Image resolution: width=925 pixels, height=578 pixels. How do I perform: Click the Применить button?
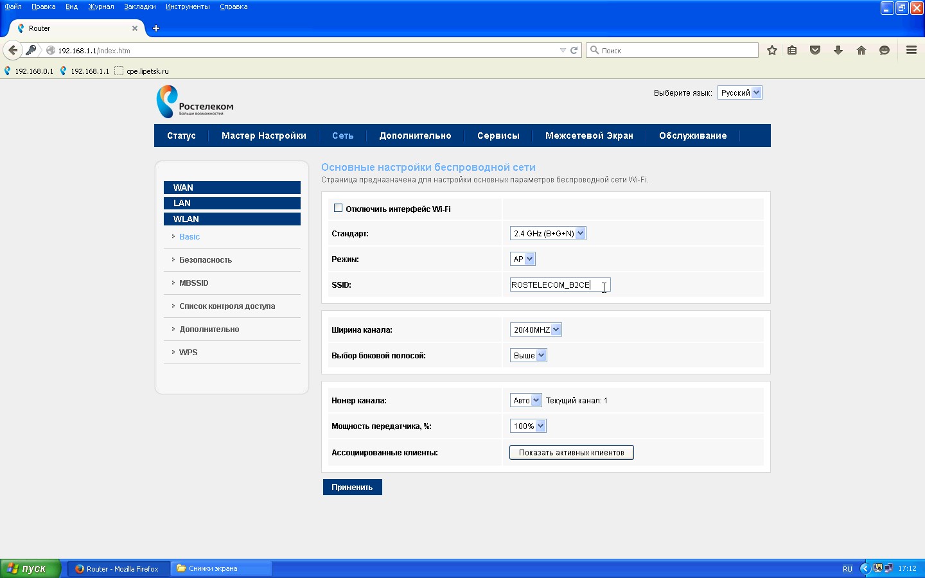(353, 487)
